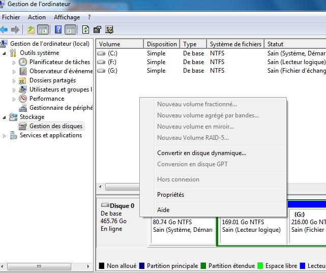
Task: Sort by the Système de fichiers column header
Action: pyautogui.click(x=235, y=44)
